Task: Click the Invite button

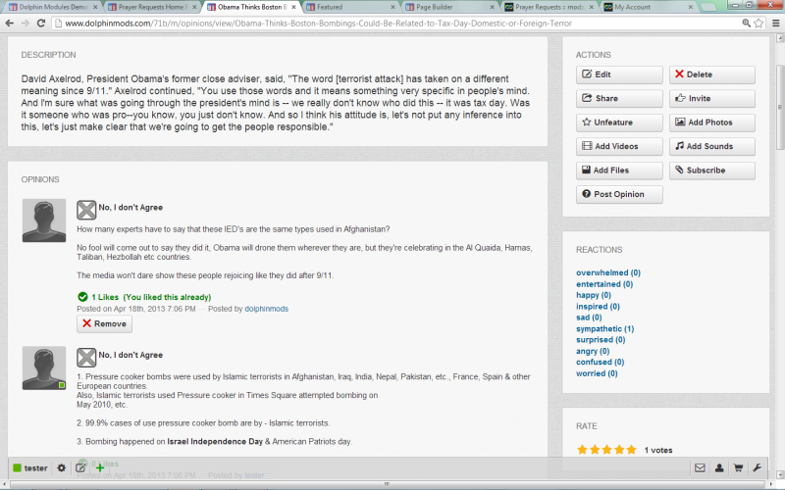Action: tap(712, 99)
